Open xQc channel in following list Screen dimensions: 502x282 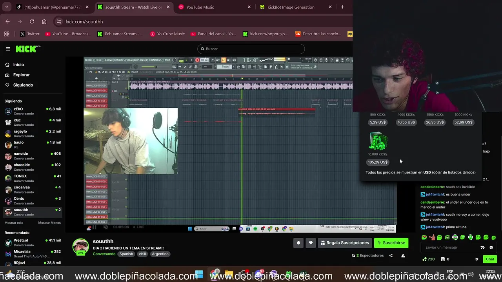(33, 122)
